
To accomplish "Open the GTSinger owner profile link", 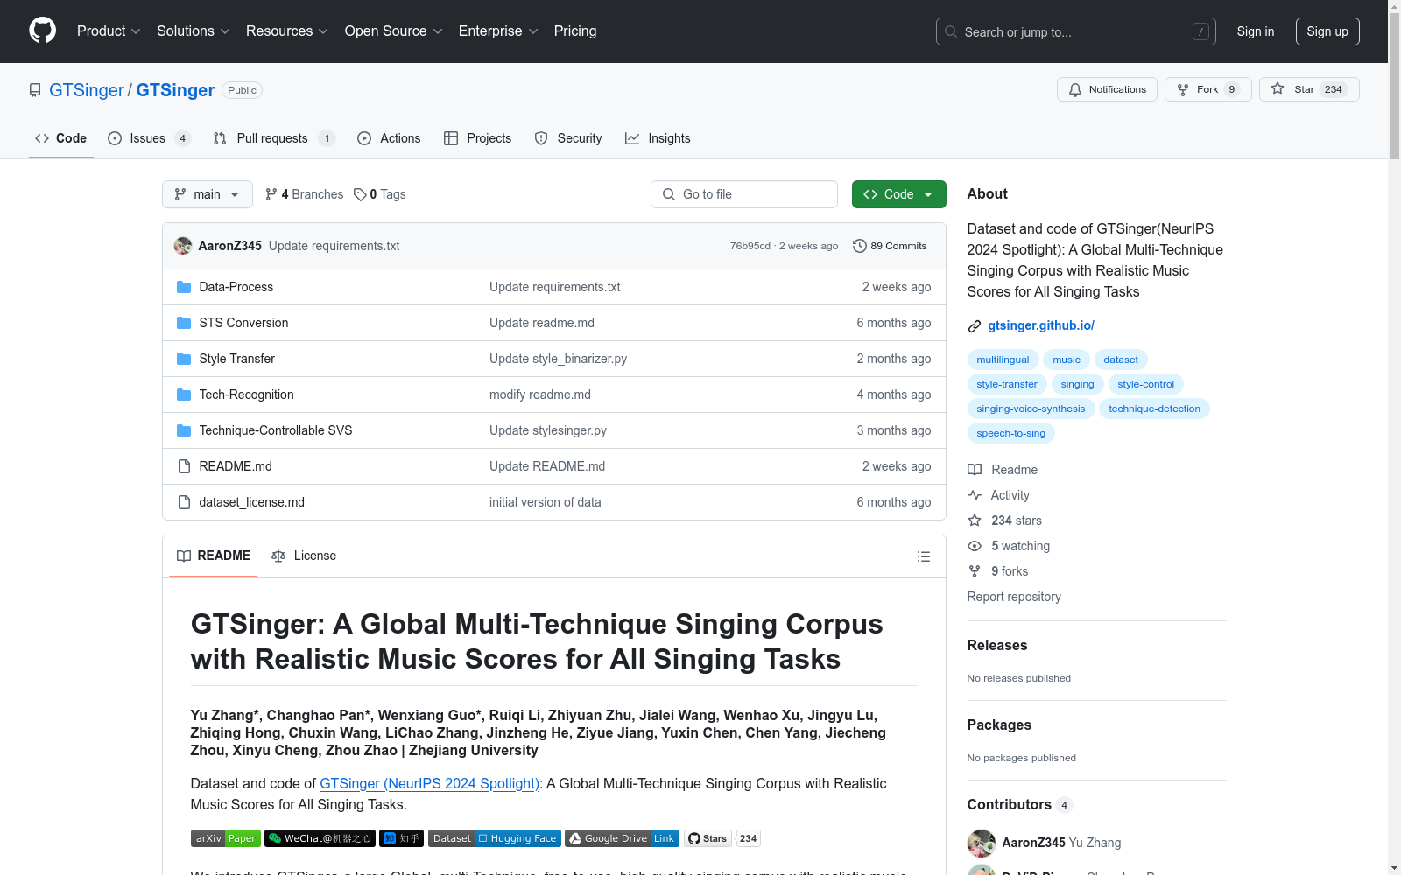I will click(87, 90).
